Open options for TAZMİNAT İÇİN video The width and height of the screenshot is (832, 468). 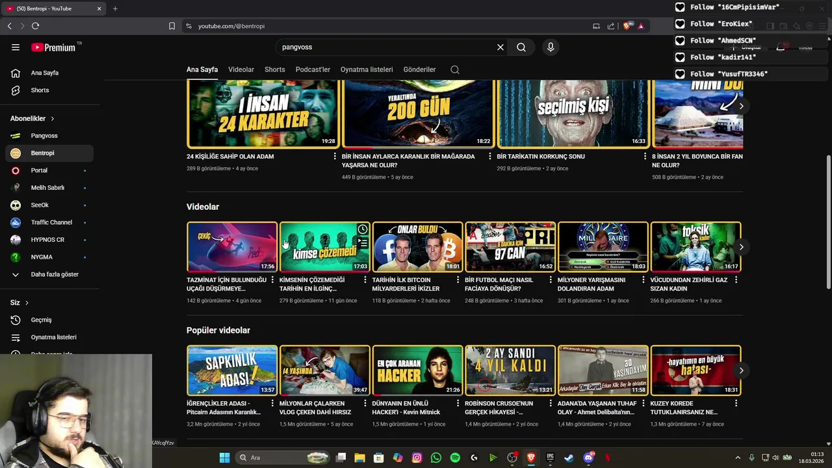[272, 280]
